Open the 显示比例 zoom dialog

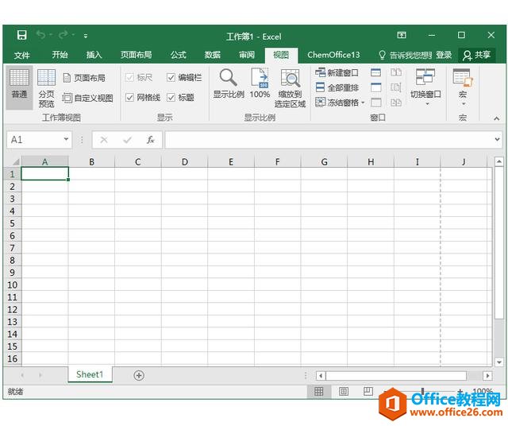tap(229, 83)
